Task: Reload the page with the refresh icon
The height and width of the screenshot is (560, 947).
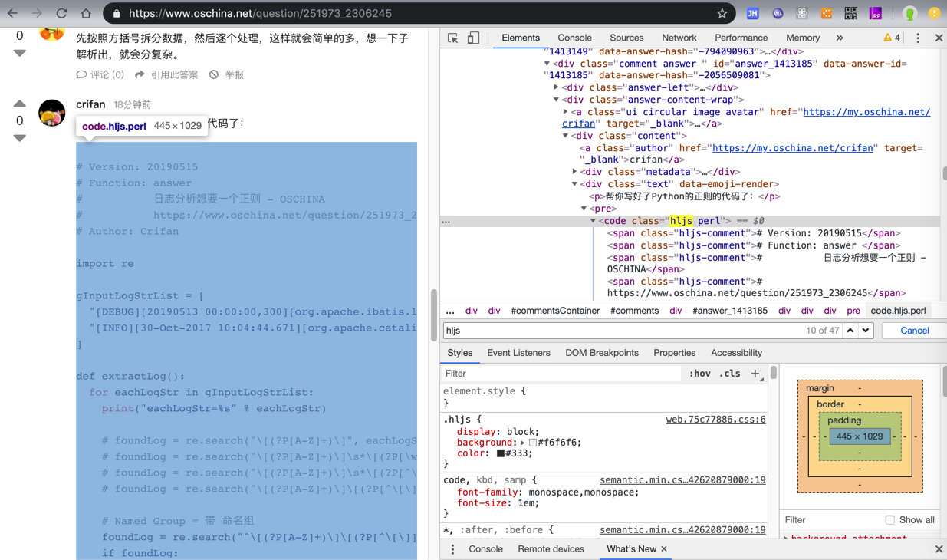Action: (x=61, y=14)
